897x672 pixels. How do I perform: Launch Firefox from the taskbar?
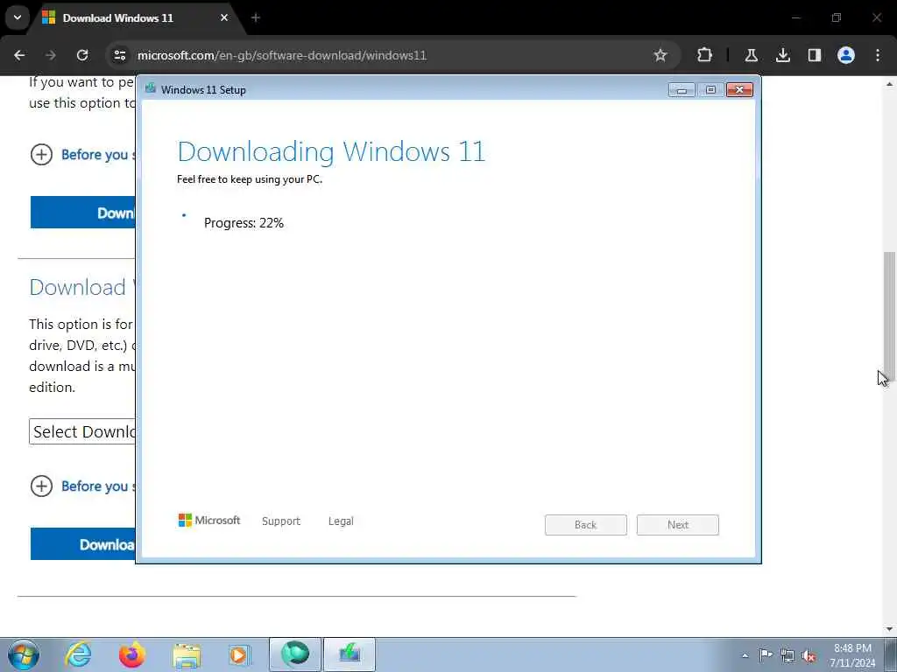(131, 654)
